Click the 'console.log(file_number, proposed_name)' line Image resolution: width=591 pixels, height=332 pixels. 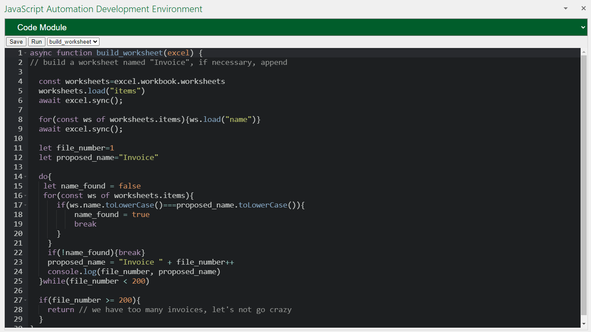(134, 271)
